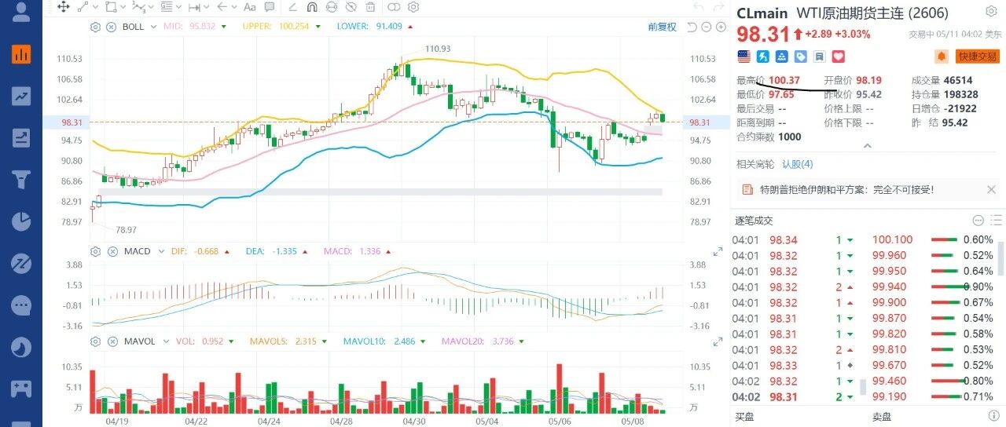Open the chart bar icon in left sidebar
The width and height of the screenshot is (1006, 427).
(21, 54)
